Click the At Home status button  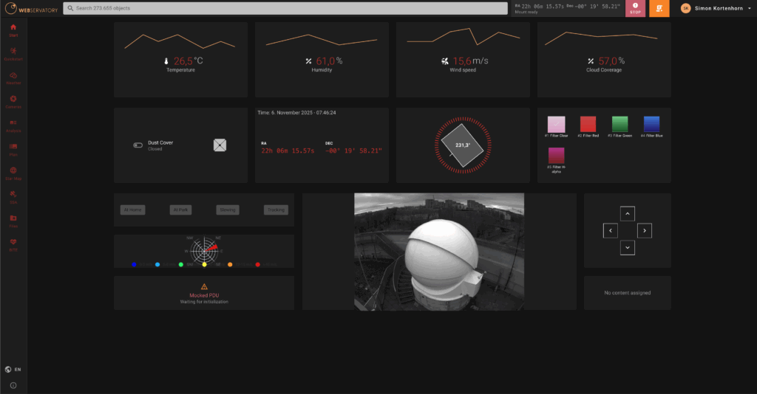point(133,210)
